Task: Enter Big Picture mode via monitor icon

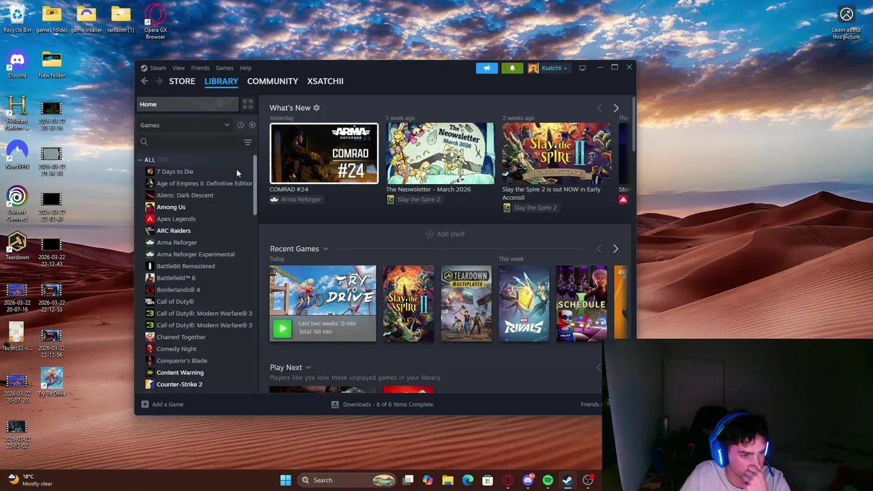Action: coord(582,68)
